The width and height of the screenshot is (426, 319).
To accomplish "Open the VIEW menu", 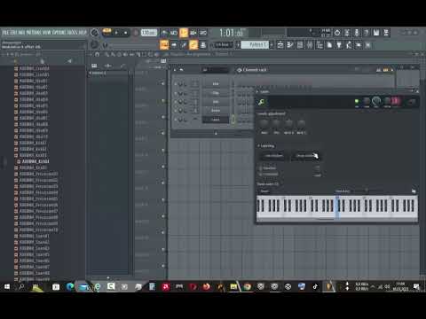I will (x=47, y=33).
